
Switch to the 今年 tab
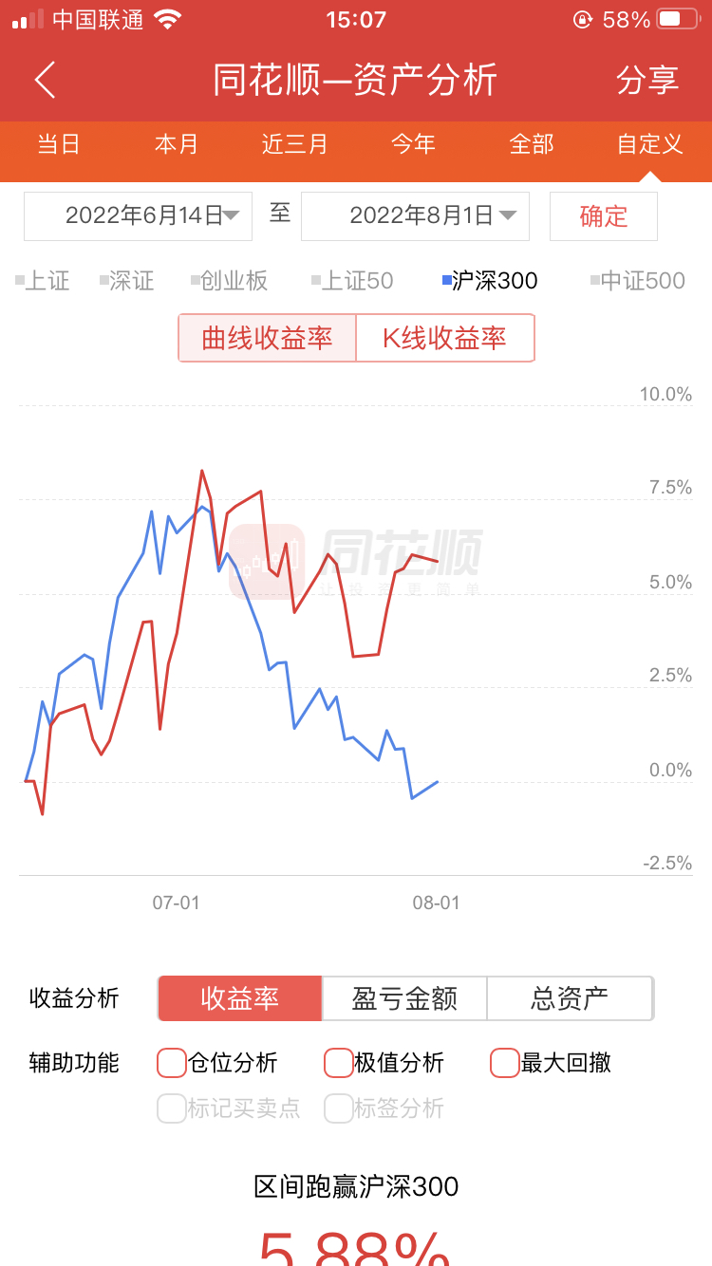(x=413, y=144)
